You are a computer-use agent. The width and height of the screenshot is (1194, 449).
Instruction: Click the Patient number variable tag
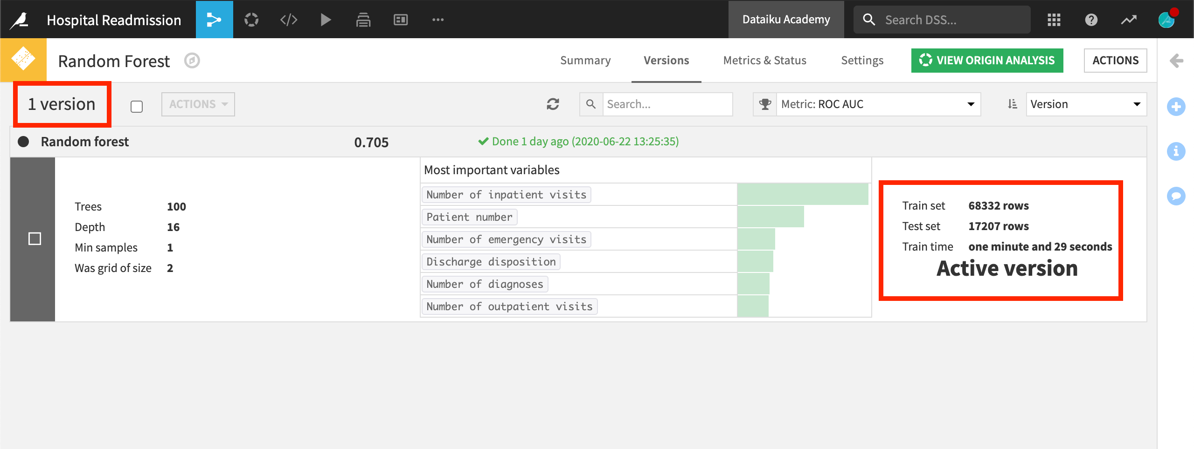click(469, 217)
